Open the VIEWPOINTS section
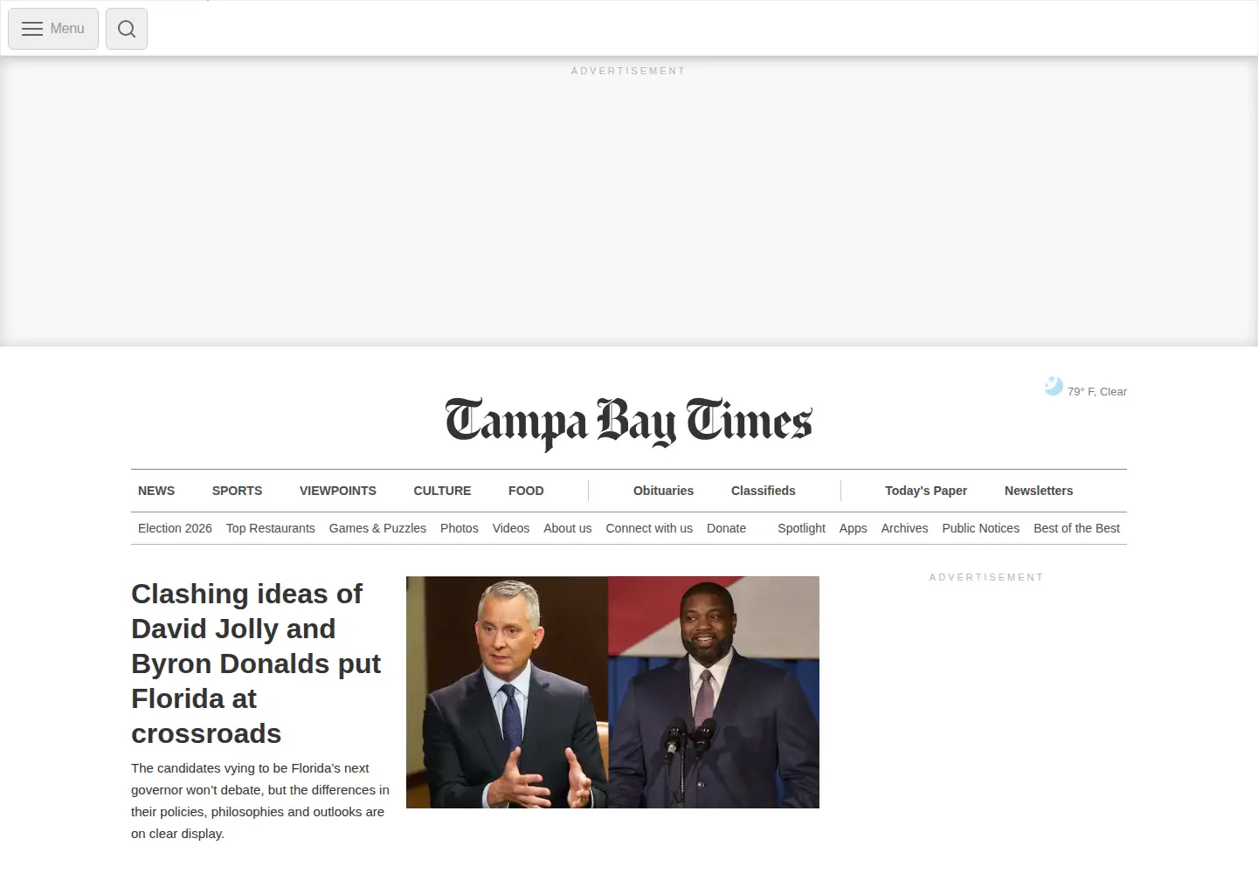The image size is (1258, 873). [x=338, y=491]
